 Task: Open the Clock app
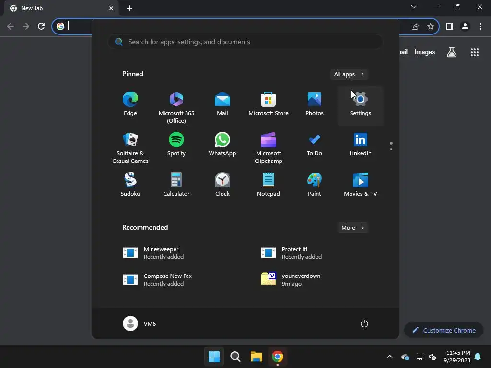click(222, 184)
